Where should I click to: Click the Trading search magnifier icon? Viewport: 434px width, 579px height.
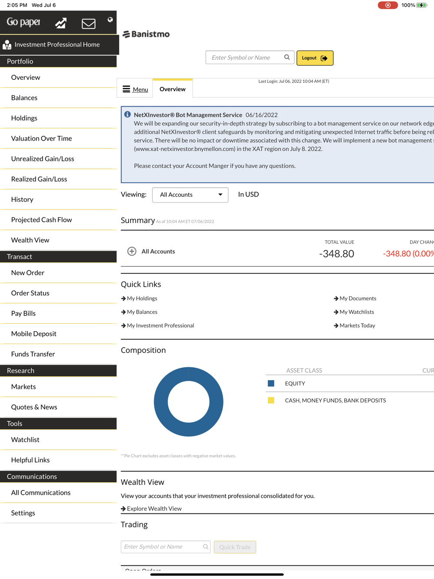[206, 547]
